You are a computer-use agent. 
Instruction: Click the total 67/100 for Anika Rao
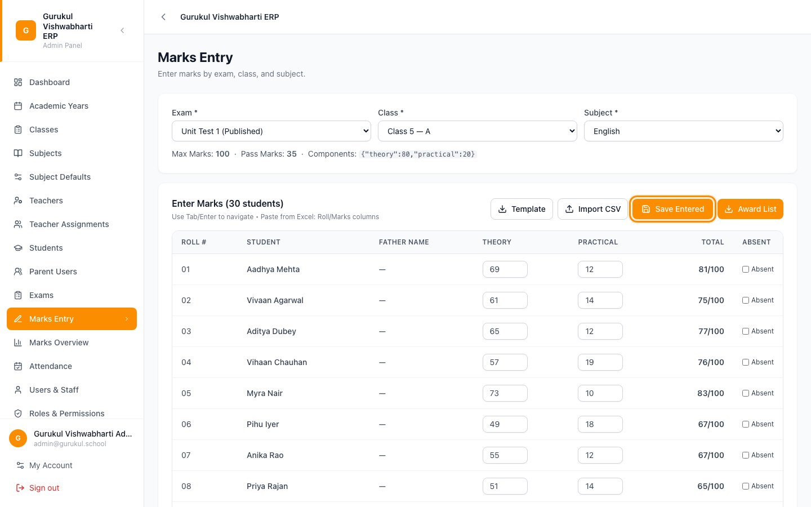point(711,455)
